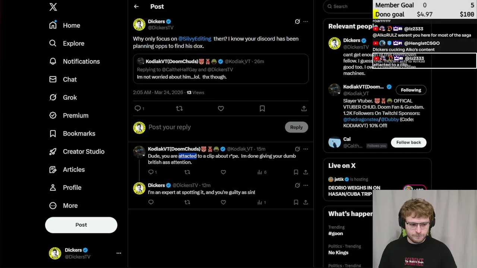Like KodiakVT's reply about the clip

point(223,172)
